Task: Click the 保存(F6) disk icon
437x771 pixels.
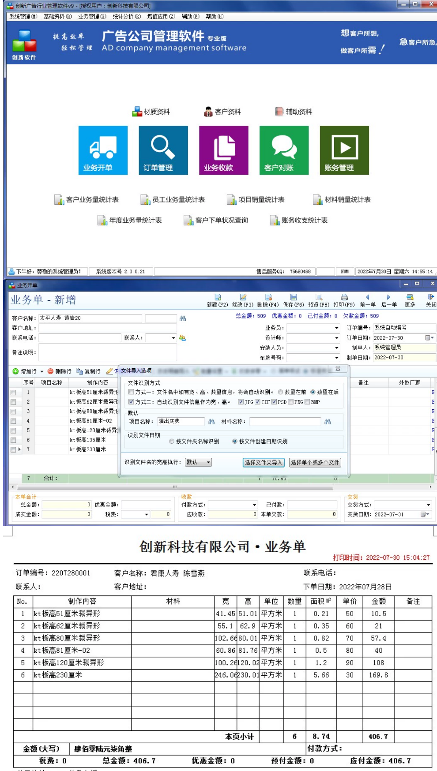Action: [x=294, y=298]
